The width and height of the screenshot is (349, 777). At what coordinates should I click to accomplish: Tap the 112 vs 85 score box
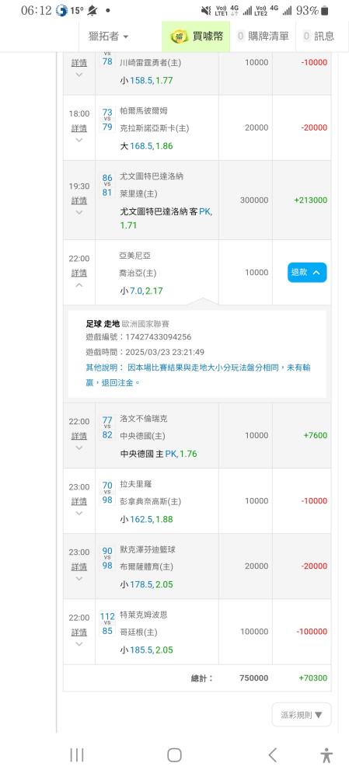107,623
